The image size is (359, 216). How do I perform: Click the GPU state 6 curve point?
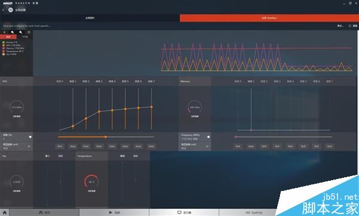point(138,108)
